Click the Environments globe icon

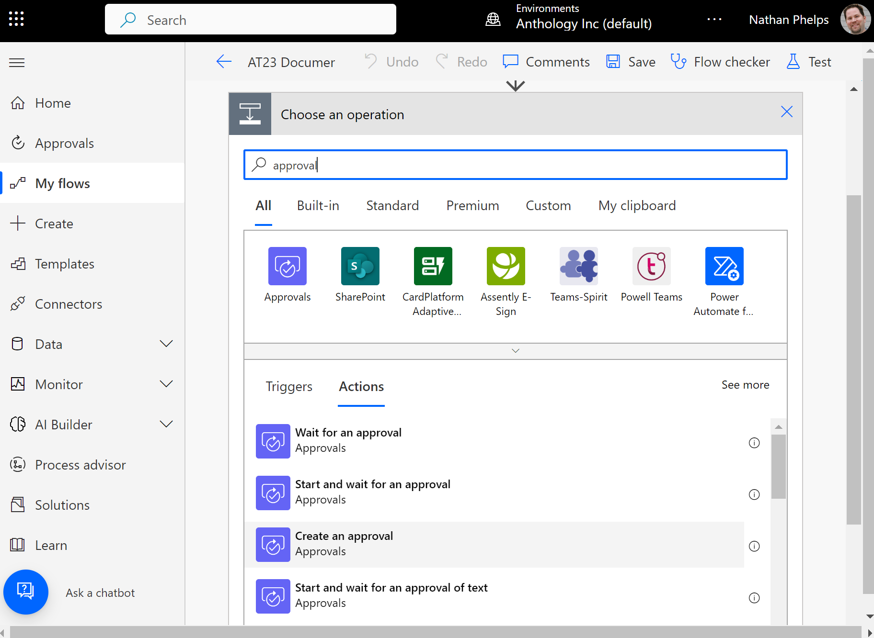point(493,20)
